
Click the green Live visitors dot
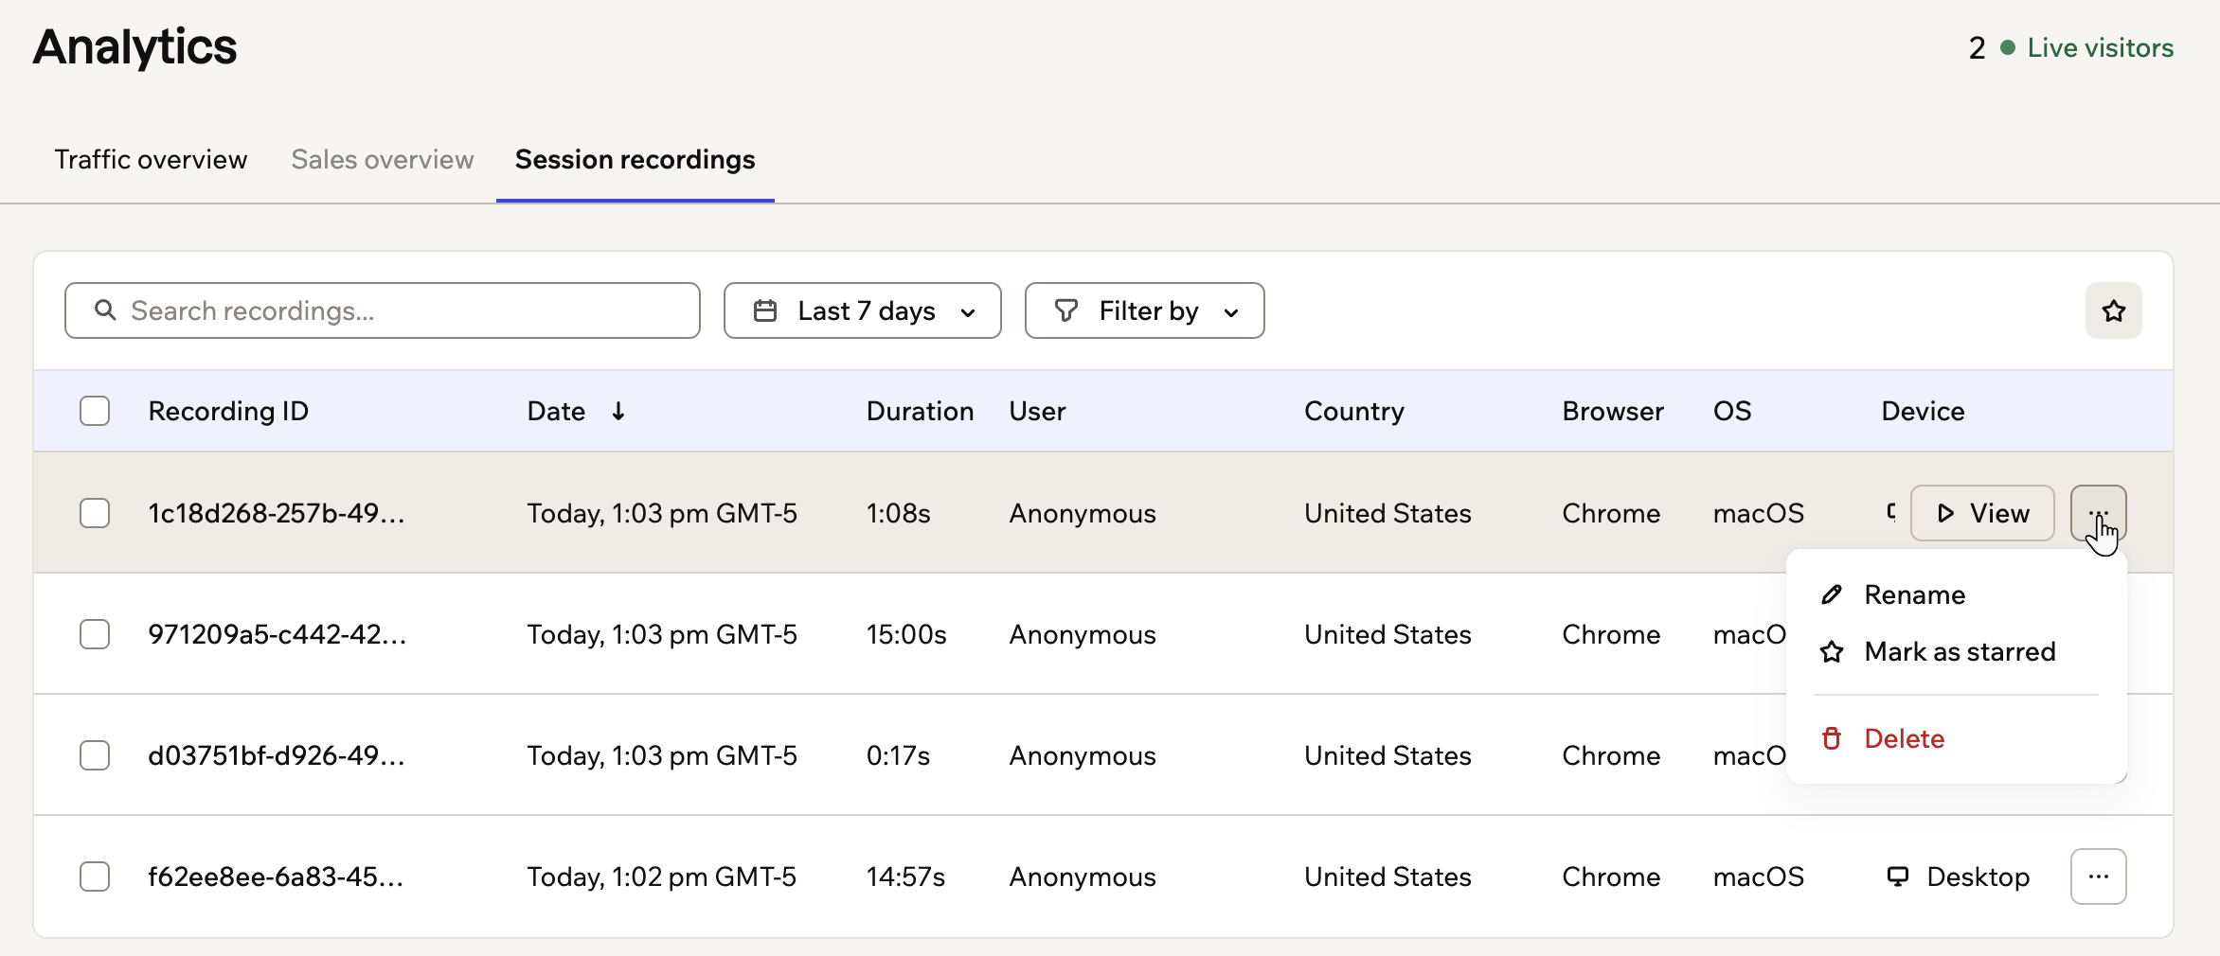(2007, 47)
